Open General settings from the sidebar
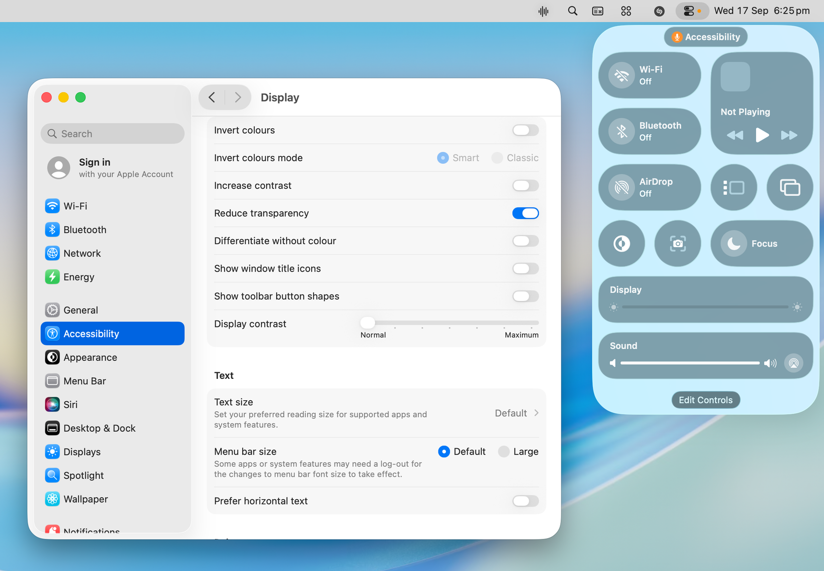Viewport: 824px width, 571px height. (x=81, y=309)
